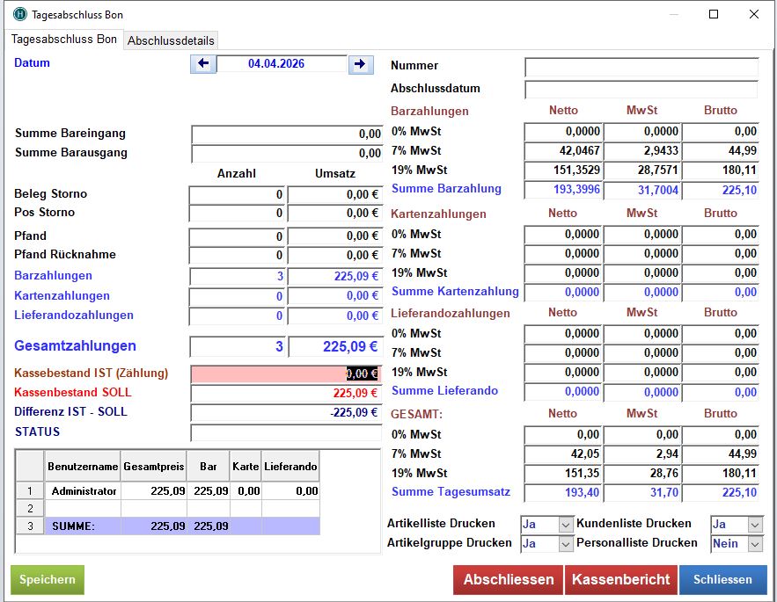Open the Artikelgruppe Drucken dropdown
This screenshot has height=602, width=777.
[x=566, y=544]
